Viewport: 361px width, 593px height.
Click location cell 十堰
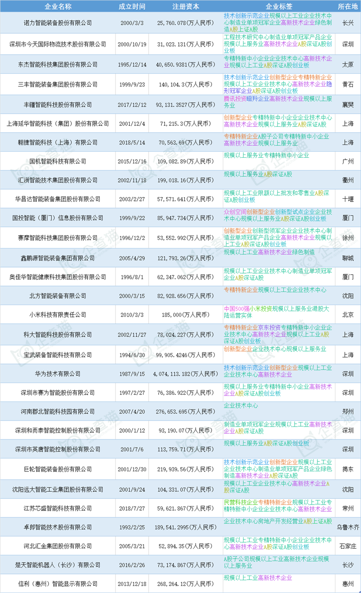(x=348, y=199)
